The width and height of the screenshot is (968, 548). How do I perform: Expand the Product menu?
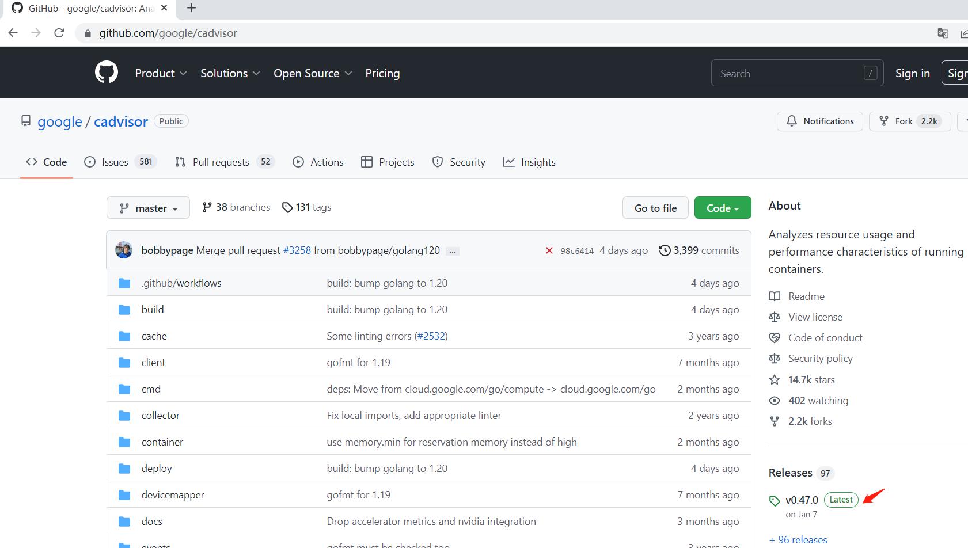tap(161, 73)
